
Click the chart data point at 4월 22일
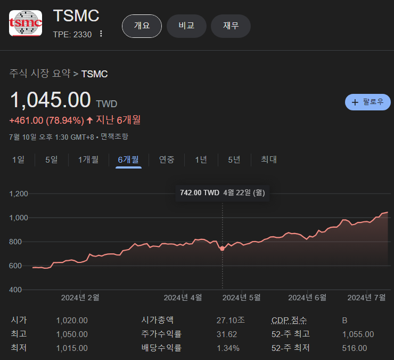(222, 249)
